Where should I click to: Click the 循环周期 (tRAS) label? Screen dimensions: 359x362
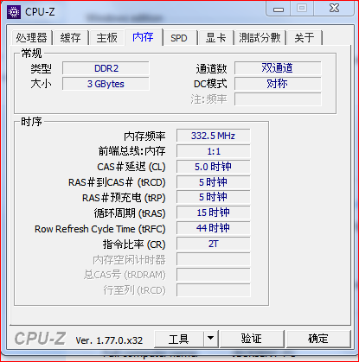(130, 213)
